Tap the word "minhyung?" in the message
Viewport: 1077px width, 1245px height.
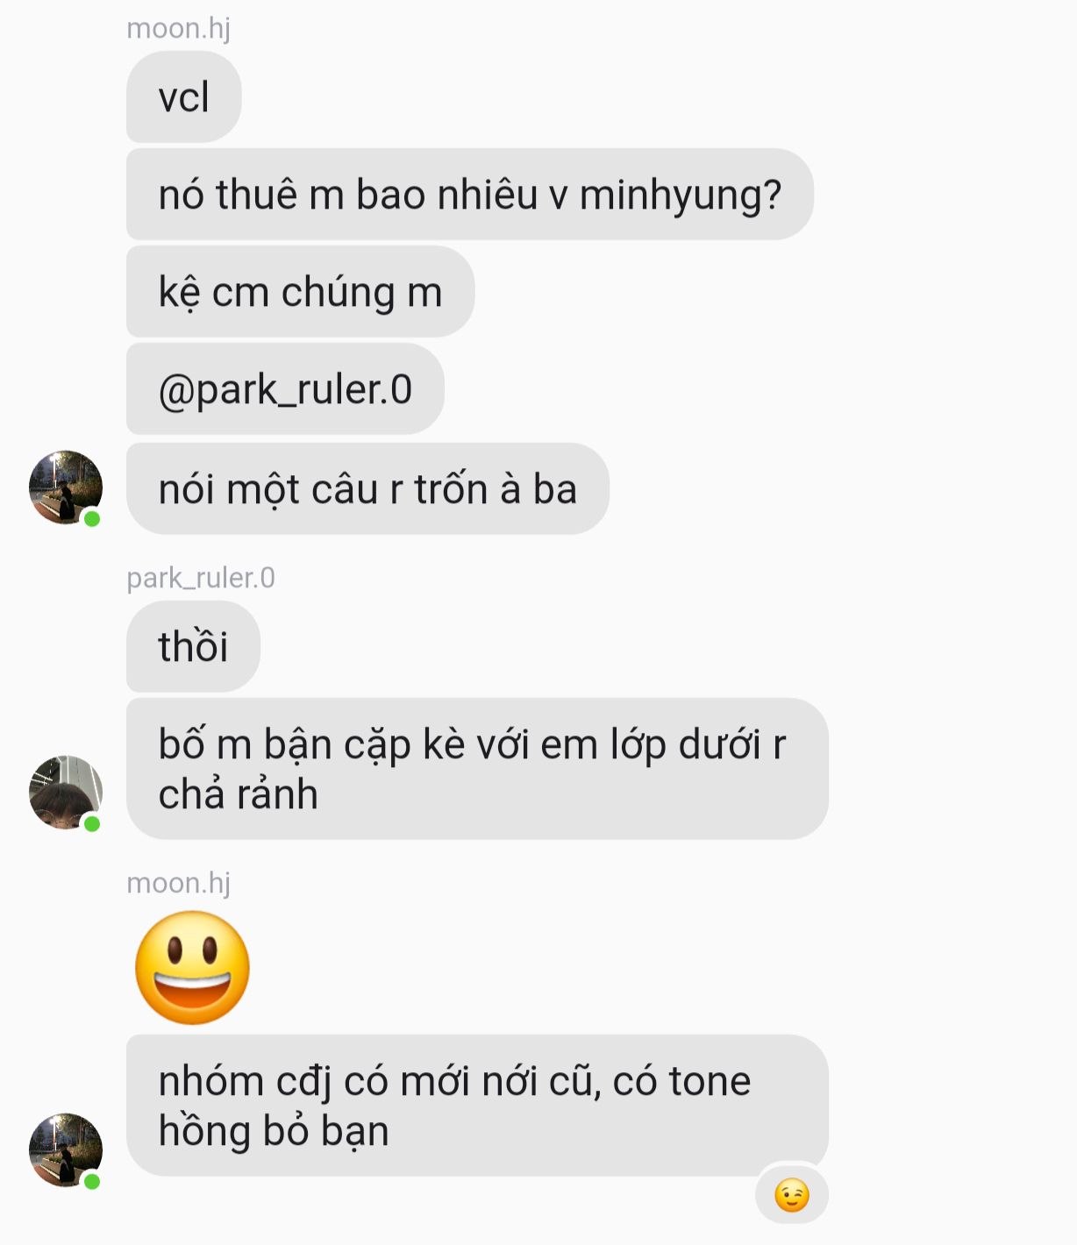click(x=681, y=195)
